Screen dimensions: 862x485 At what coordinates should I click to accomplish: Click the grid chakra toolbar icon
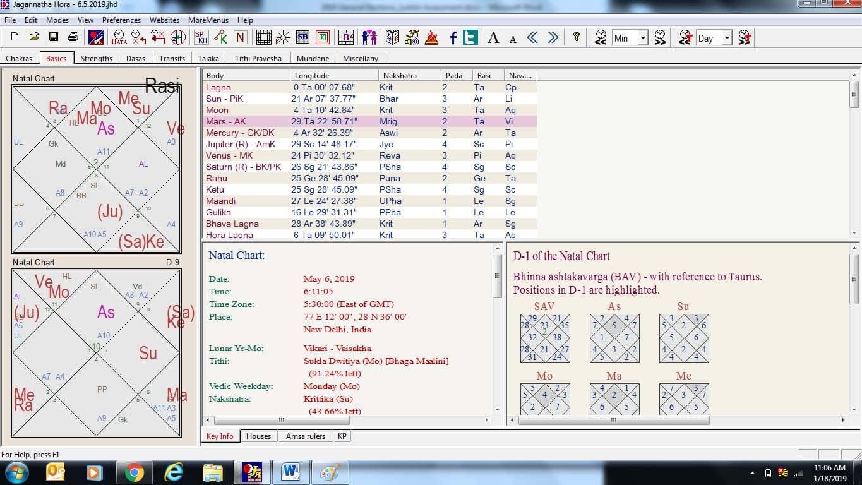(263, 37)
